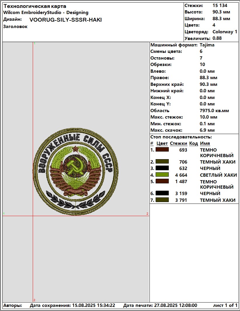Click the "Код" column header

click(193, 143)
